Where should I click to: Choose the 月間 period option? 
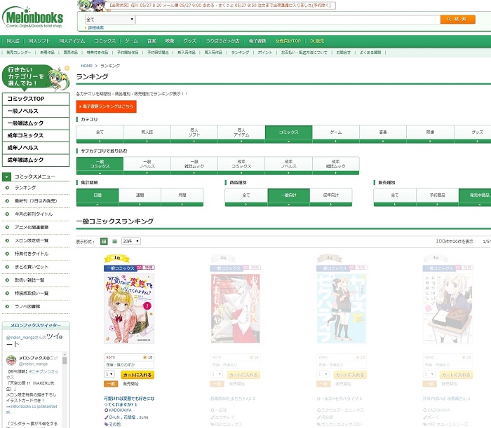pos(182,198)
